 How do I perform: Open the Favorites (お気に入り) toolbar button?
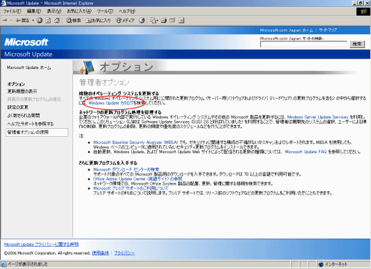98,20
